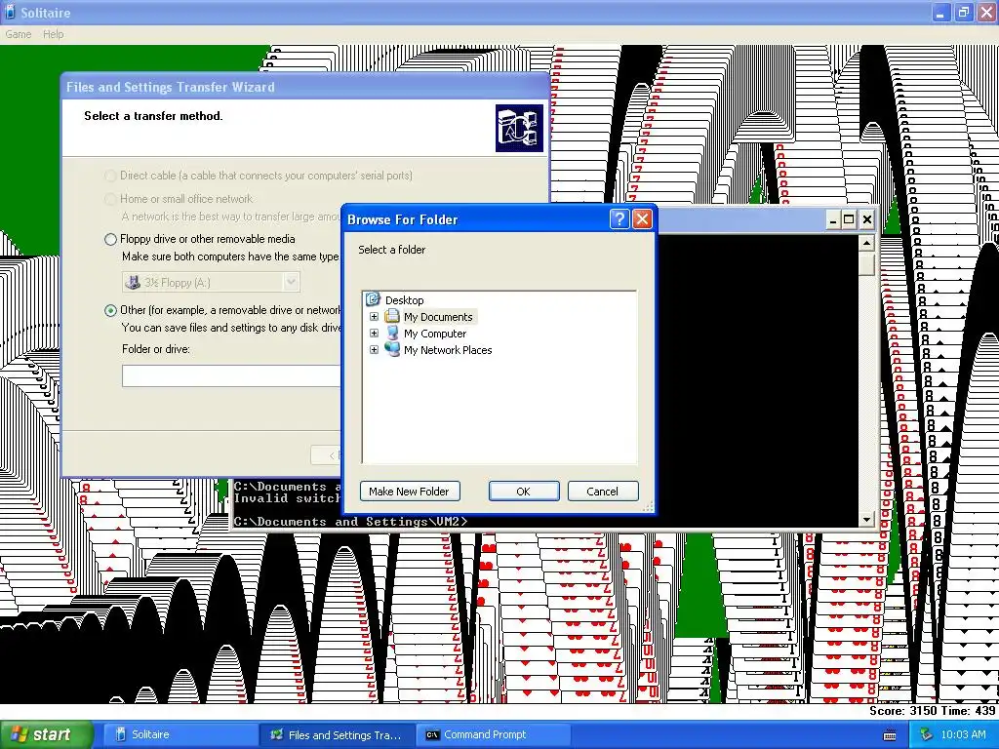Screen dimensions: 999x749
Task: Switch to Command Prompt taskbar button
Action: 493,734
